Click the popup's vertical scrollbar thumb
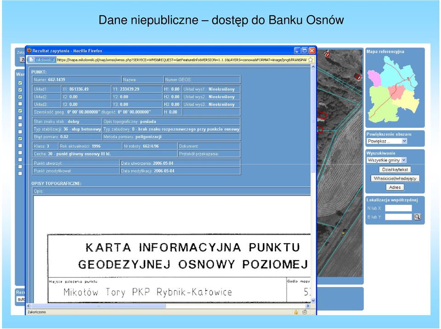This screenshot has width=441, height=329. coord(313,122)
